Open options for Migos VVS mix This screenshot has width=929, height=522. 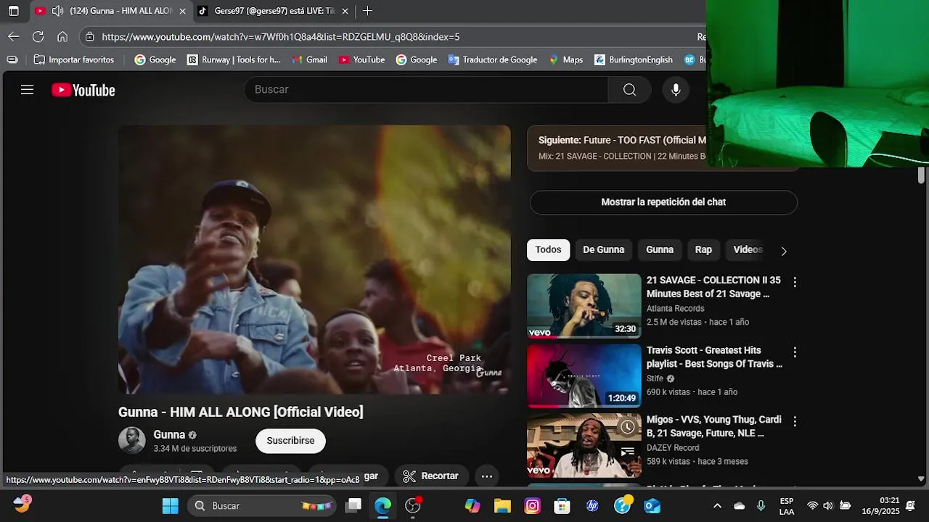click(x=795, y=421)
